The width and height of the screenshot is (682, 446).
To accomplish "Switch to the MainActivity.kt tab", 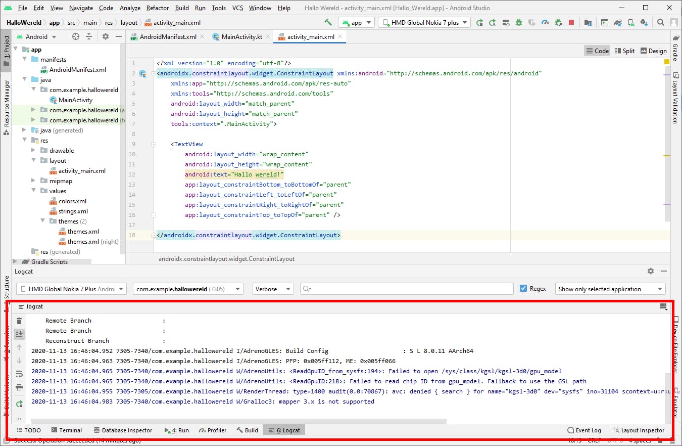I will click(242, 37).
